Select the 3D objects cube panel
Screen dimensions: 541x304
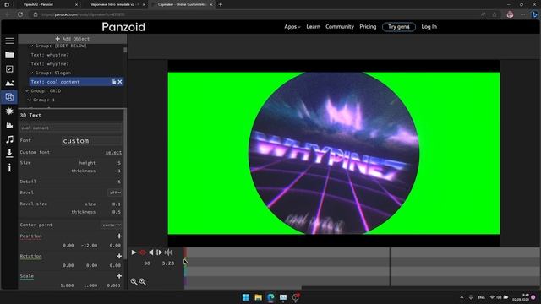[9, 97]
